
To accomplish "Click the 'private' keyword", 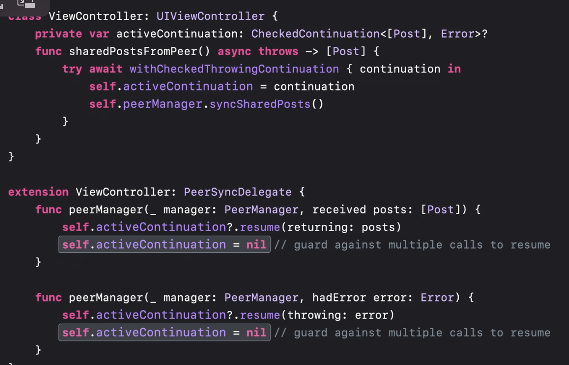I will [58, 34].
